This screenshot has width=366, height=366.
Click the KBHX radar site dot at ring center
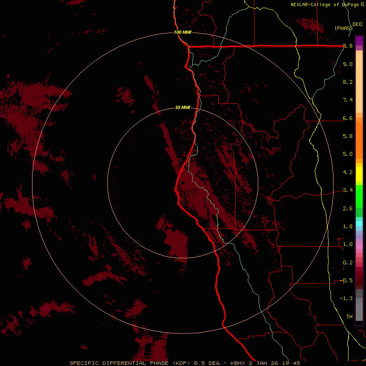tap(183, 183)
